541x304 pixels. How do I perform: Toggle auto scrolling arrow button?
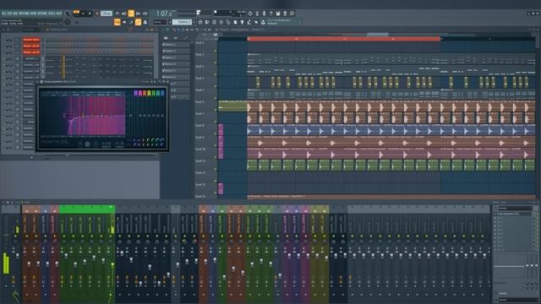tap(124, 22)
